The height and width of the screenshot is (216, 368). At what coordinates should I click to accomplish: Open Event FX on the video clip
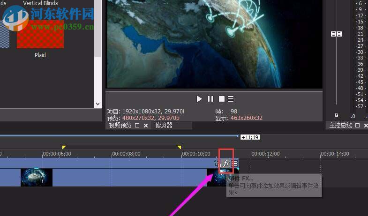pyautogui.click(x=226, y=163)
